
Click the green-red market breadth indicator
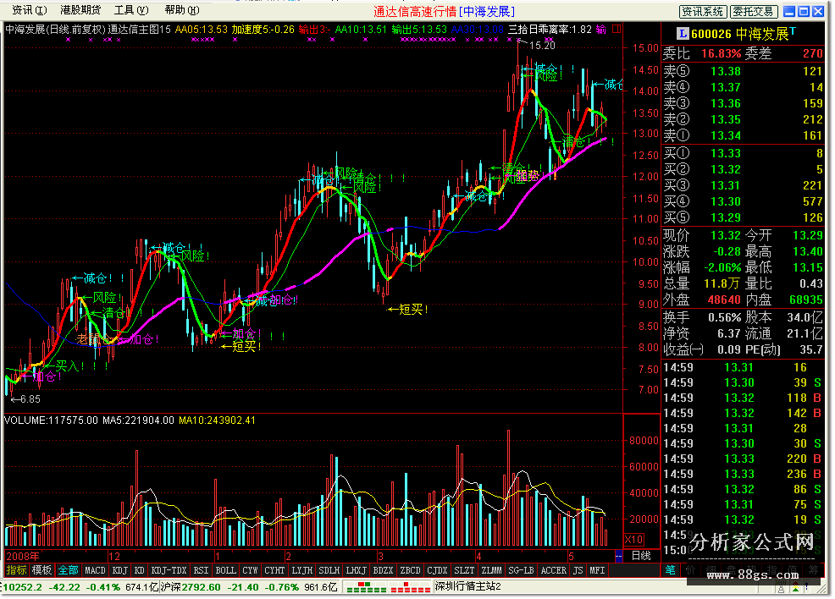pyautogui.click(x=388, y=587)
